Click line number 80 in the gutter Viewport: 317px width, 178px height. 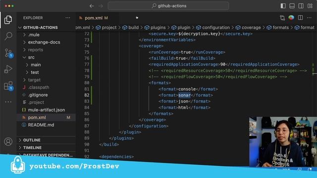(87, 83)
